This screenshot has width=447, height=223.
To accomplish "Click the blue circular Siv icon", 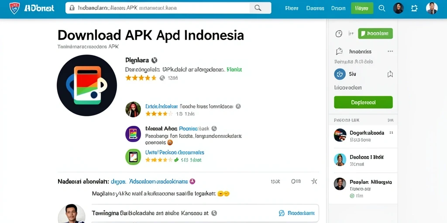I will 340,74.
